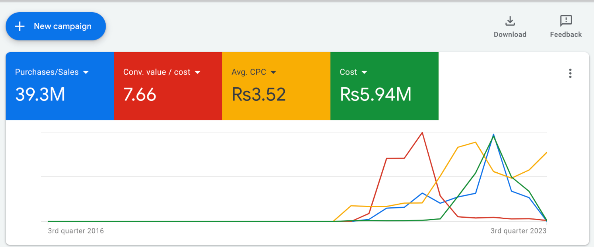Click the download arrow symbol above Download label

pos(510,21)
